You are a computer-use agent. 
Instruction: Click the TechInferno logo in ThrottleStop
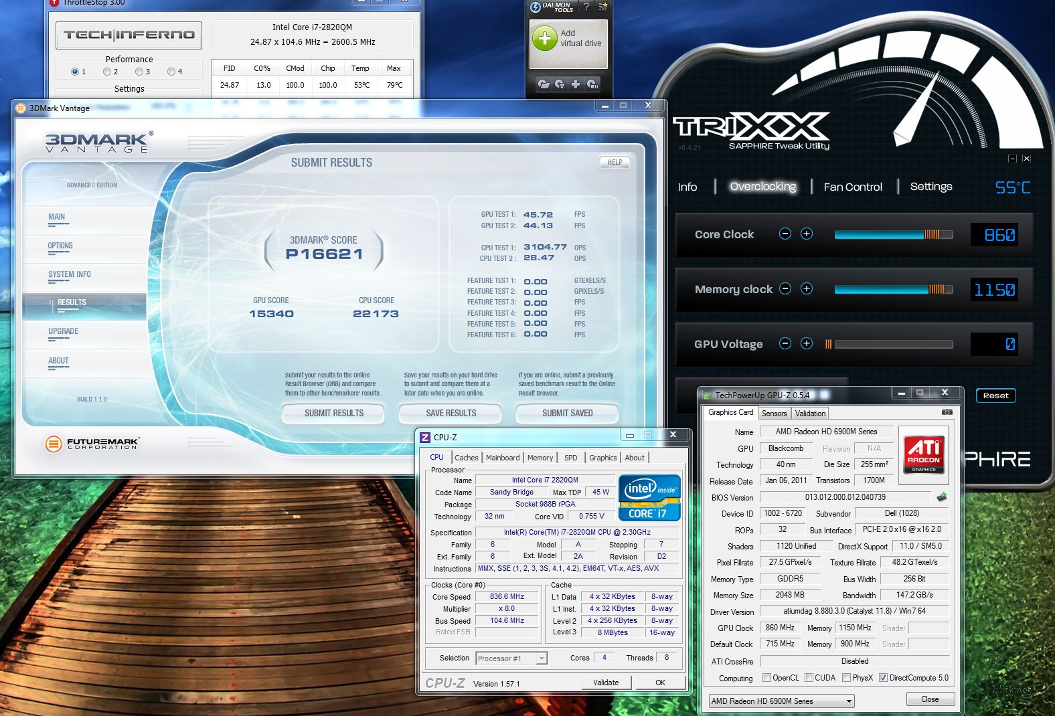[129, 35]
